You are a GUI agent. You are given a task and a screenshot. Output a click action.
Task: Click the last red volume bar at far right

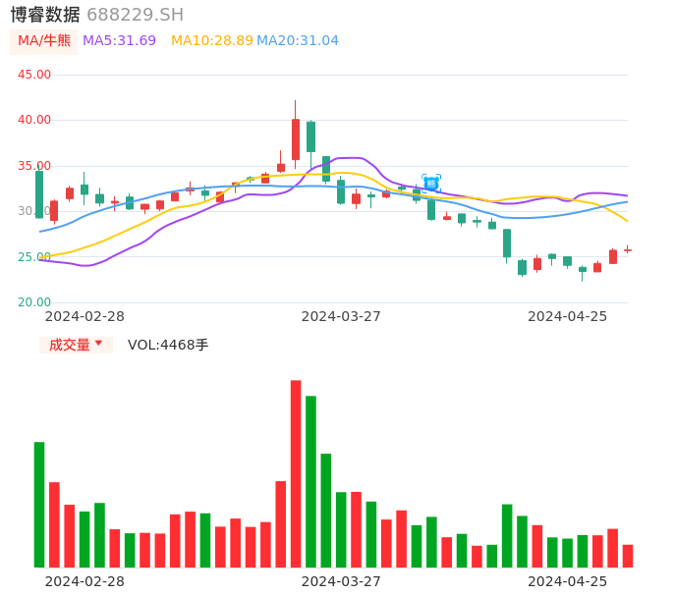click(628, 556)
